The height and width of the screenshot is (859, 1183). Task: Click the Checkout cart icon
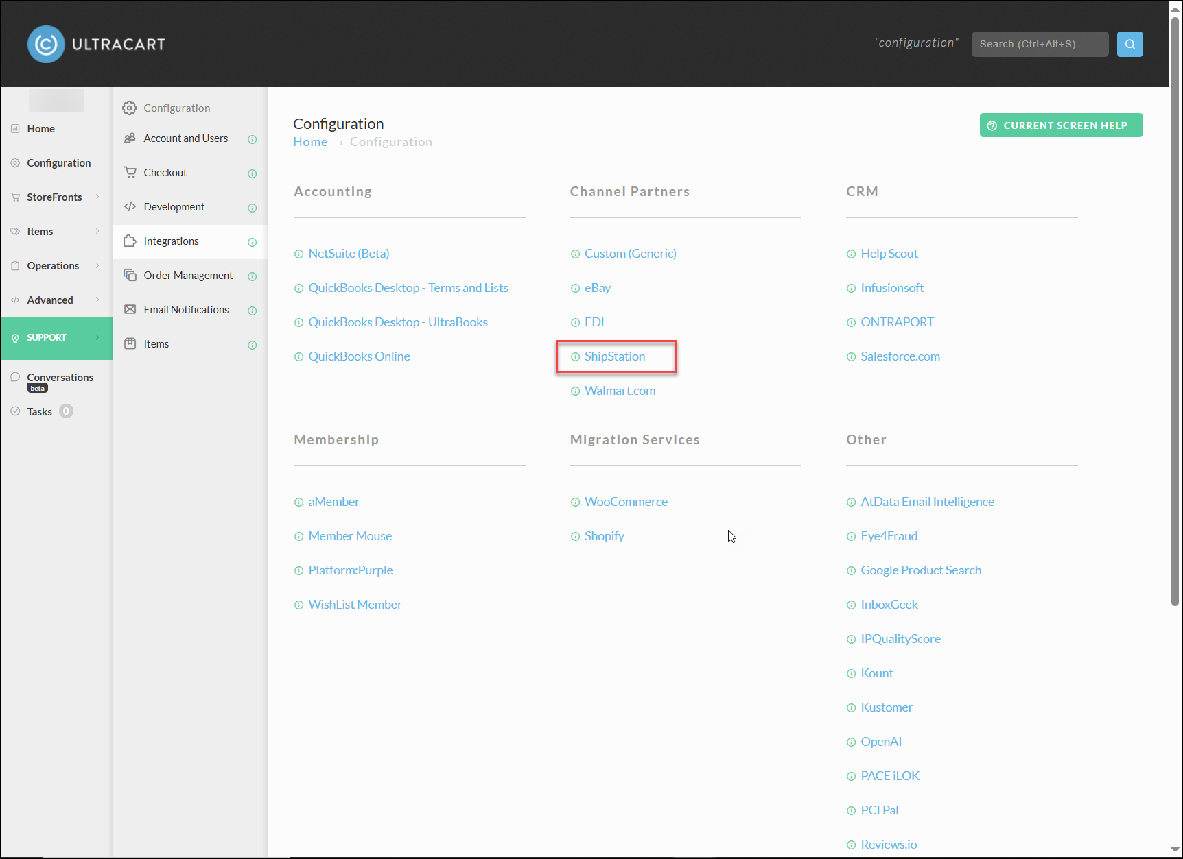tap(130, 172)
